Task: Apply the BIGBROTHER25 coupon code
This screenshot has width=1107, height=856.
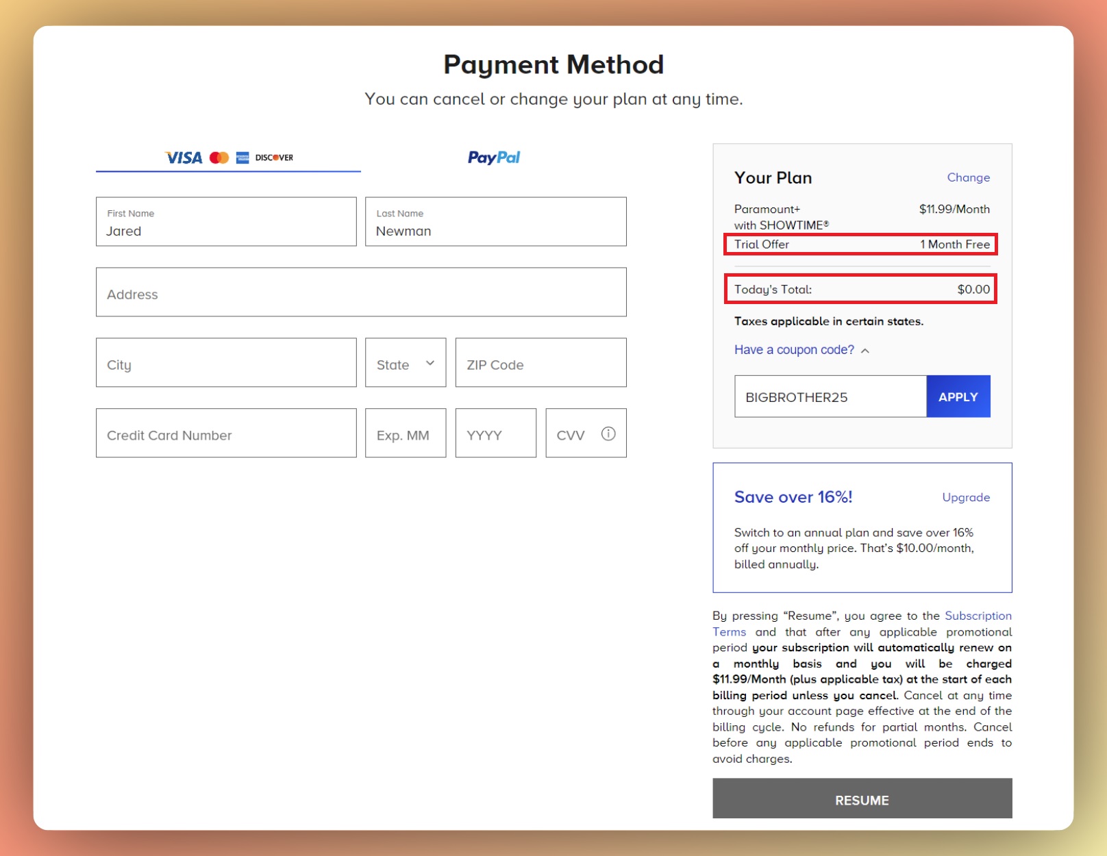Action: pyautogui.click(x=958, y=396)
